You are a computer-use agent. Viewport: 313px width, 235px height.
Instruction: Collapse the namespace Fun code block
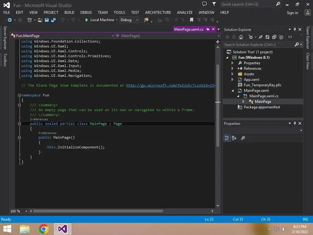pos(19,95)
